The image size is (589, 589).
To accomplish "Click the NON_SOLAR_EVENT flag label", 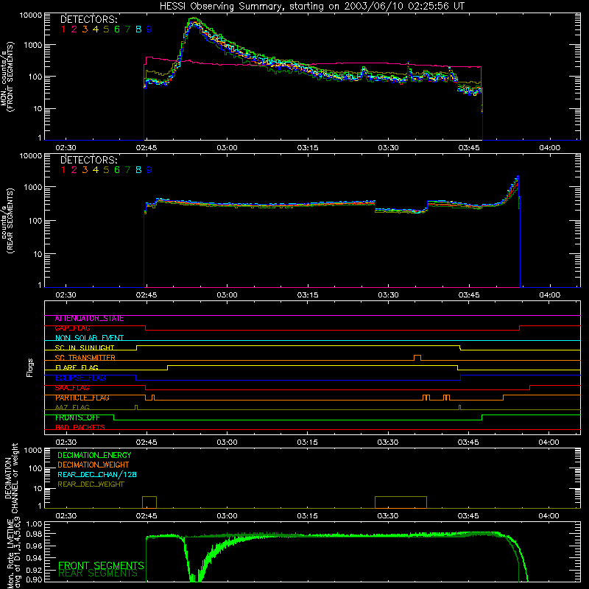I will pyautogui.click(x=89, y=338).
